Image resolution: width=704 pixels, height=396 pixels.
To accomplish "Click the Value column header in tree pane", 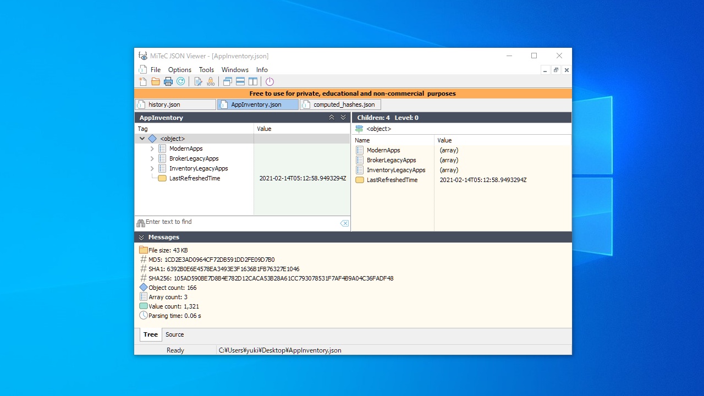I will (x=302, y=129).
